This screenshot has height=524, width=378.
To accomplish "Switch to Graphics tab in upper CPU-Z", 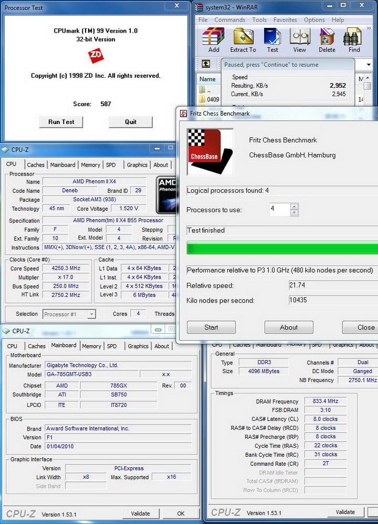I will [x=137, y=165].
